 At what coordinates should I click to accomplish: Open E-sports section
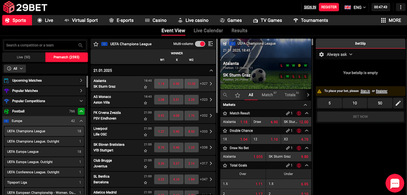click(121, 20)
